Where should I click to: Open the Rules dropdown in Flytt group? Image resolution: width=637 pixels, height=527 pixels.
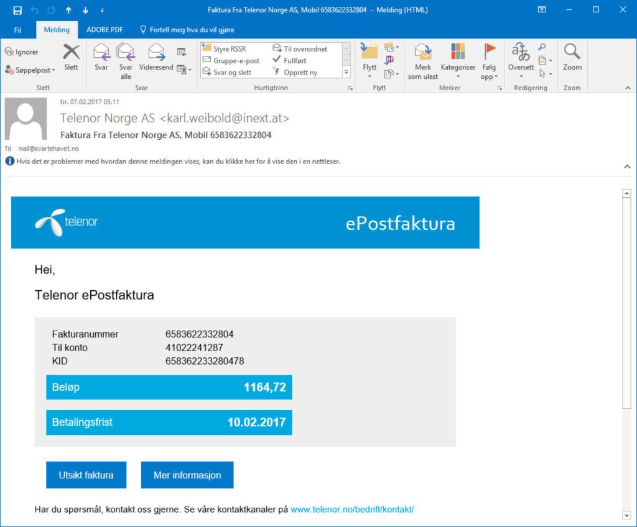point(391,48)
